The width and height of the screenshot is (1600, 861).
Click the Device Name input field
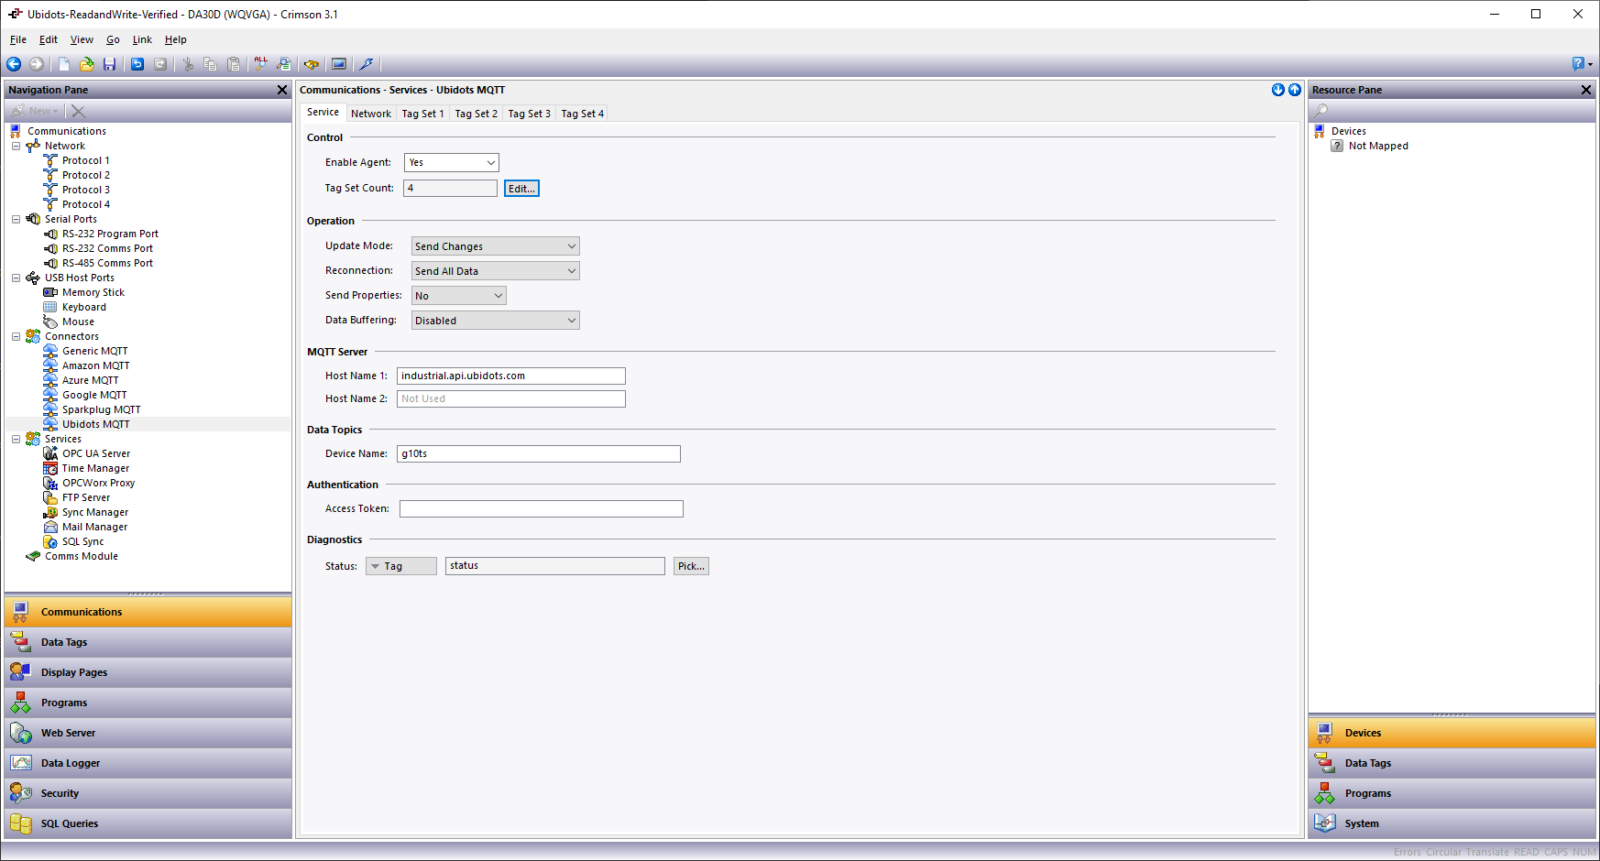coord(539,453)
